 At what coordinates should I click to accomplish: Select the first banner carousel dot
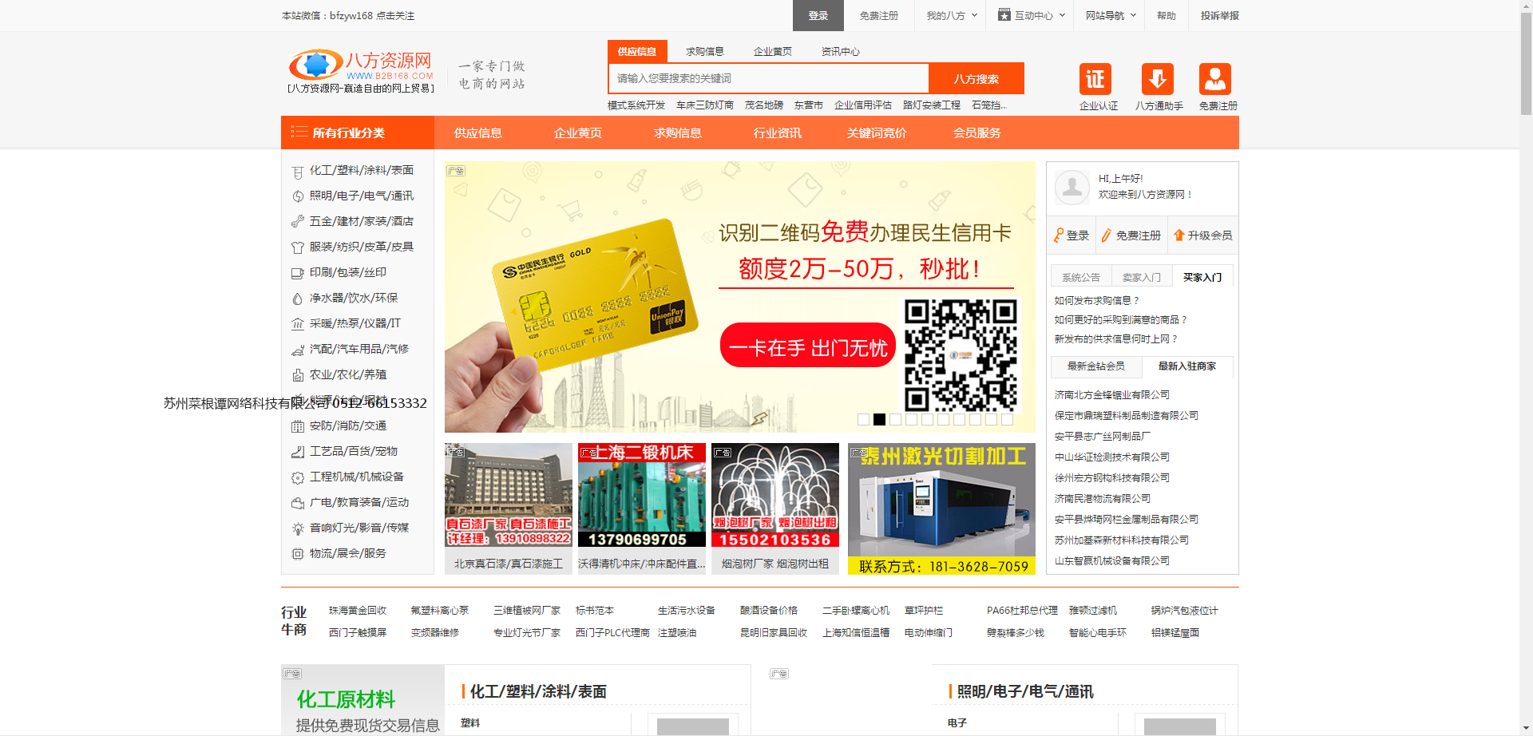(863, 419)
